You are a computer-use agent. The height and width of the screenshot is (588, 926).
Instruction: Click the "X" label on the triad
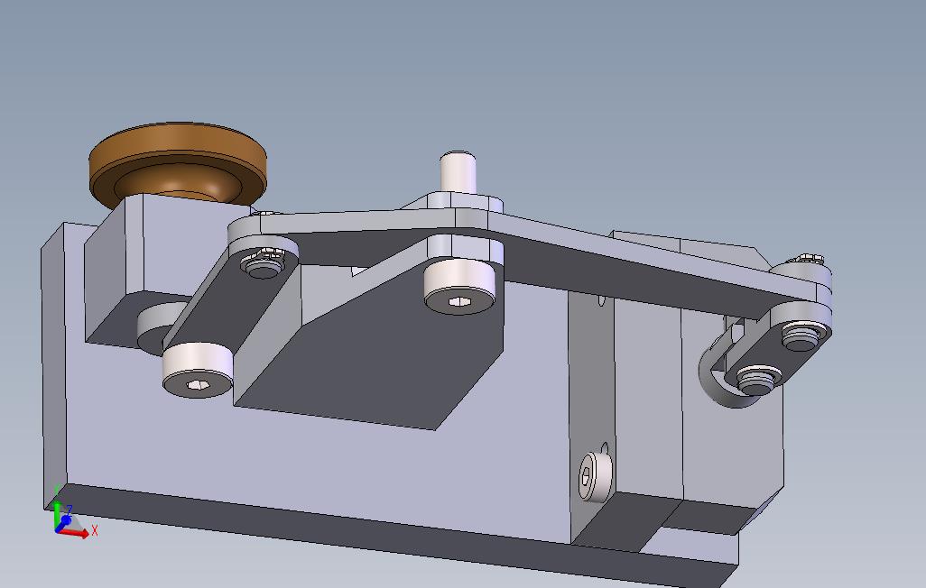point(95,531)
